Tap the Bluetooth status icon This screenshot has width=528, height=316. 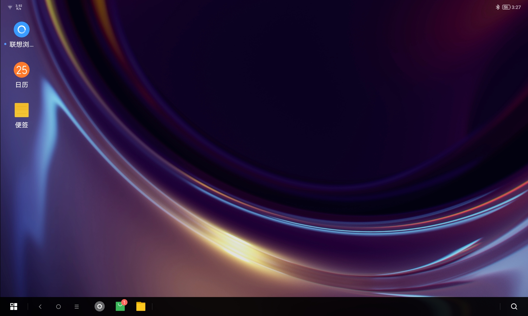tap(497, 7)
